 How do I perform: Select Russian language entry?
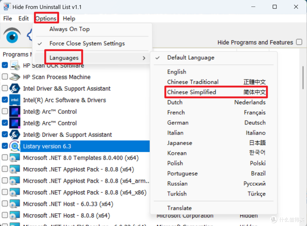tap(214, 183)
